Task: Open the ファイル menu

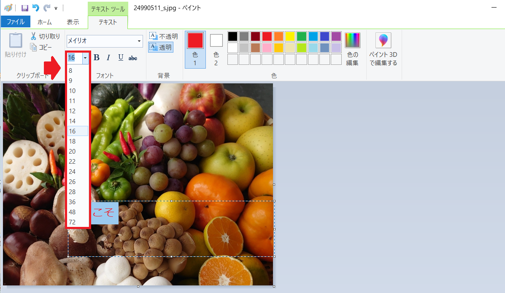Action: tap(15, 22)
